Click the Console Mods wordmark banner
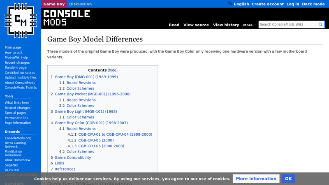329x185 pixels. pyautogui.click(x=67, y=18)
